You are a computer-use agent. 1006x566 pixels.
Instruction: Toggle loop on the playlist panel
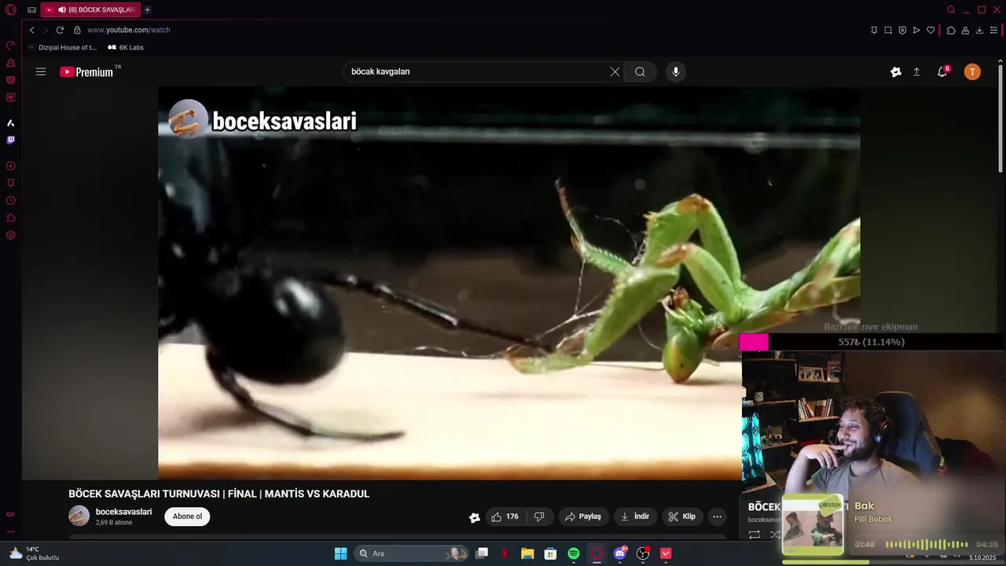pyautogui.click(x=754, y=535)
